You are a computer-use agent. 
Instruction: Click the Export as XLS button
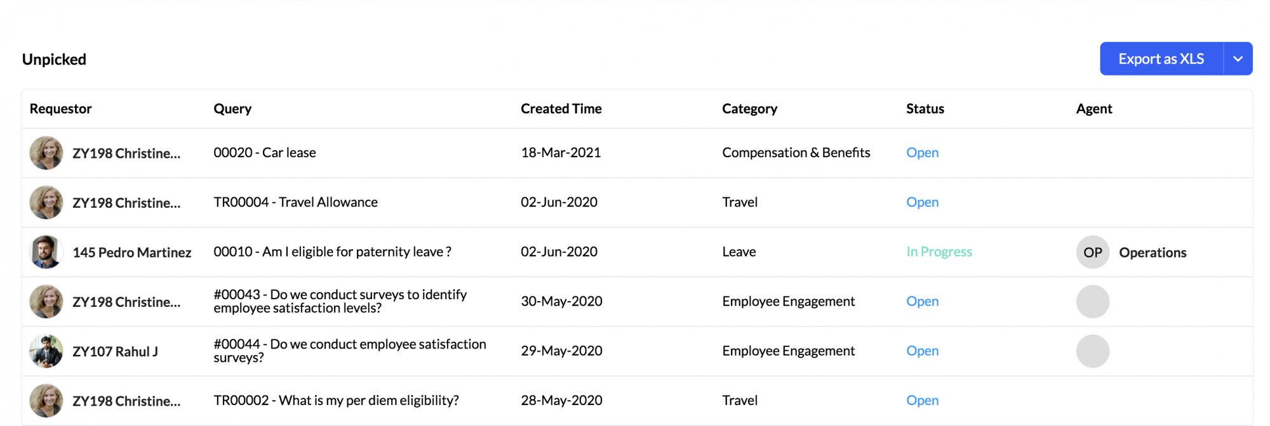tap(1161, 59)
